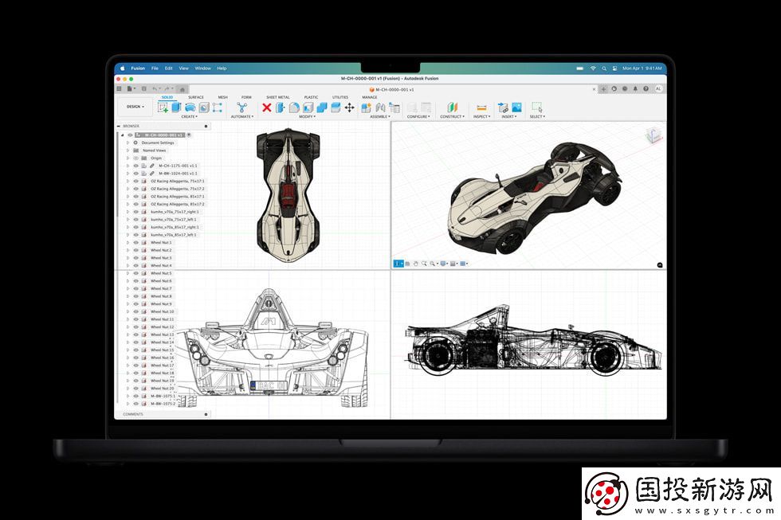The image size is (781, 520).
Task: Hide the Wheel Nut:1 component
Action: (x=135, y=243)
